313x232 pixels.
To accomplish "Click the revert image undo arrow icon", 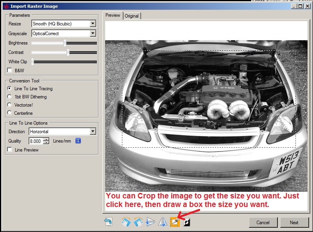I will tap(108, 222).
